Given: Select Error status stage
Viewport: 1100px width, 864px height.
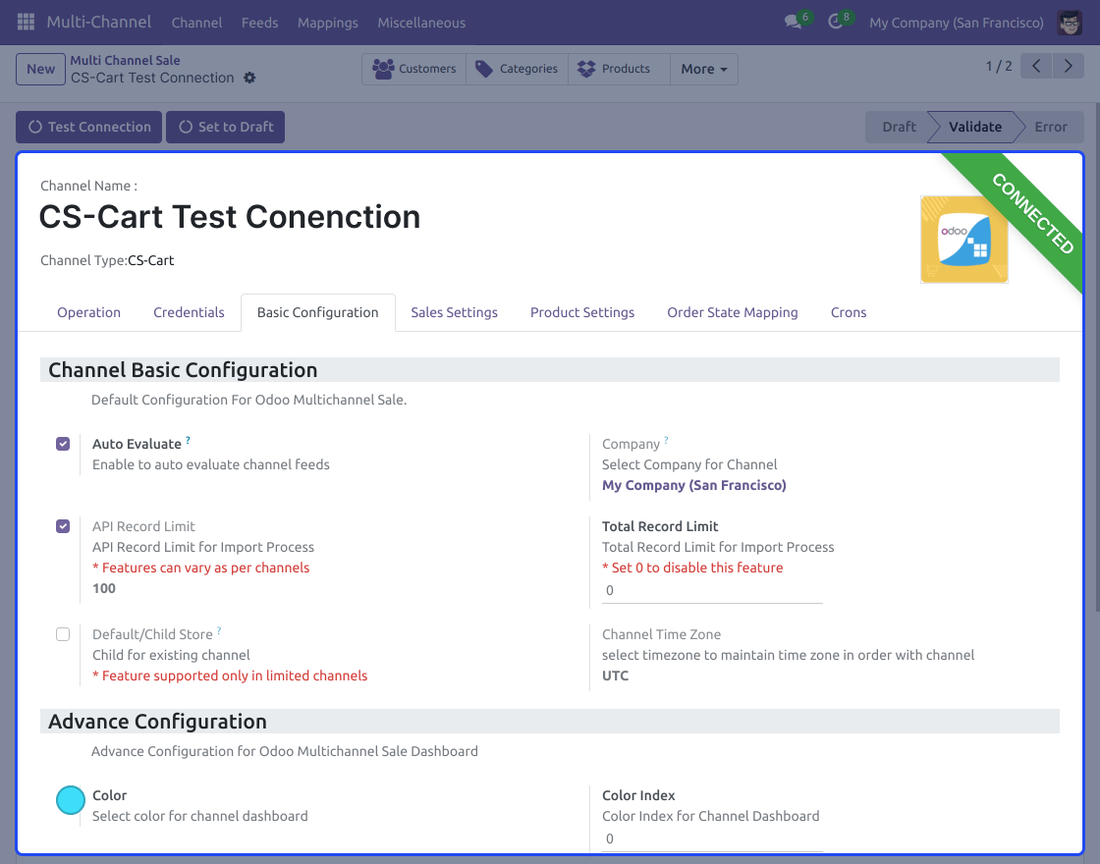Looking at the screenshot, I should coord(1051,127).
